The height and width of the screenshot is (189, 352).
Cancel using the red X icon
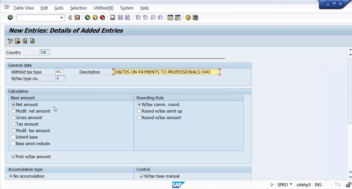103,17
